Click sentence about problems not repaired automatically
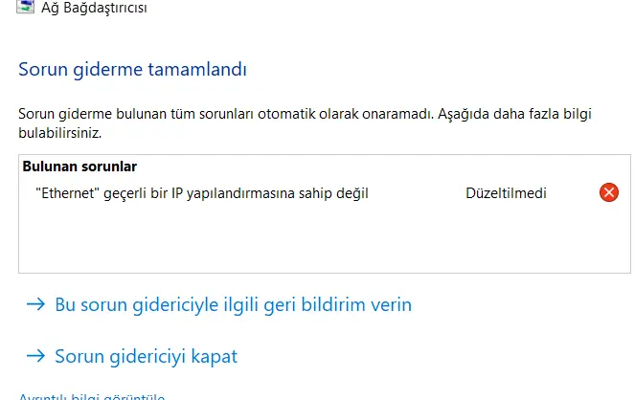The width and height of the screenshot is (635, 400). (226, 114)
